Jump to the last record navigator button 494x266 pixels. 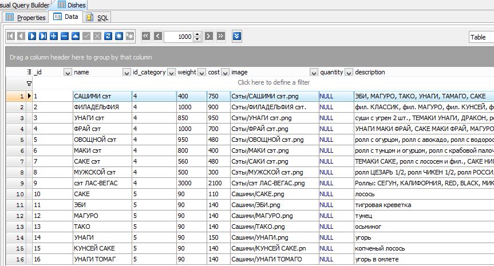[43, 36]
